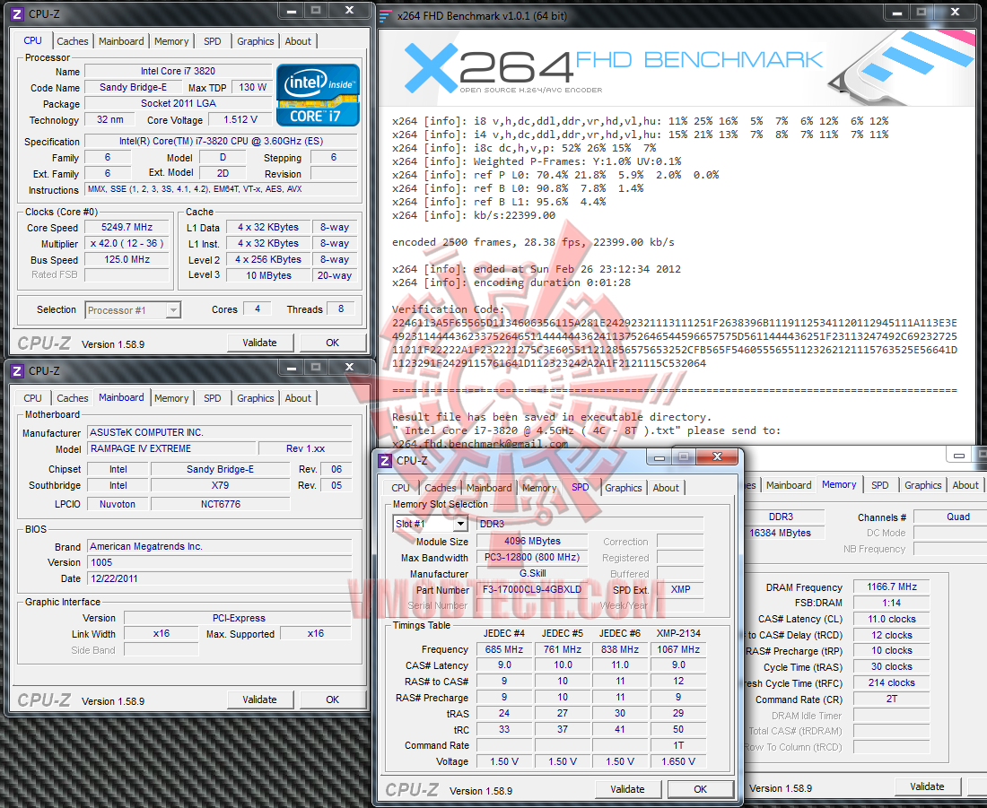Screen dimensions: 987x808
Task: Close the CPU-Z Mainboard window
Action: click(x=350, y=368)
